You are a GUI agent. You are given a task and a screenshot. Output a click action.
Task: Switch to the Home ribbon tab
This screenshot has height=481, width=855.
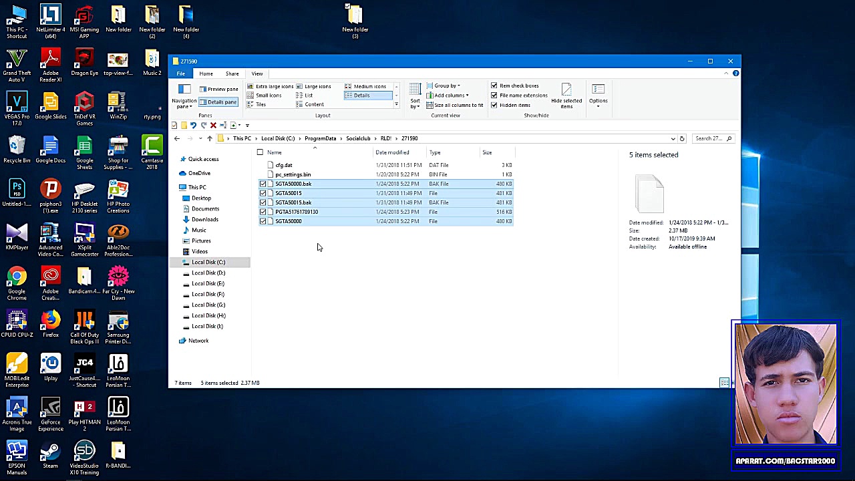tap(206, 73)
